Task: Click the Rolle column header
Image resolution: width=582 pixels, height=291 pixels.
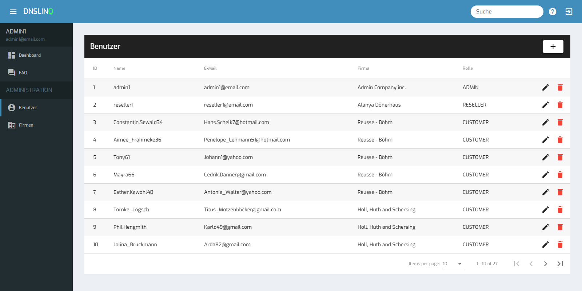Action: pos(468,68)
